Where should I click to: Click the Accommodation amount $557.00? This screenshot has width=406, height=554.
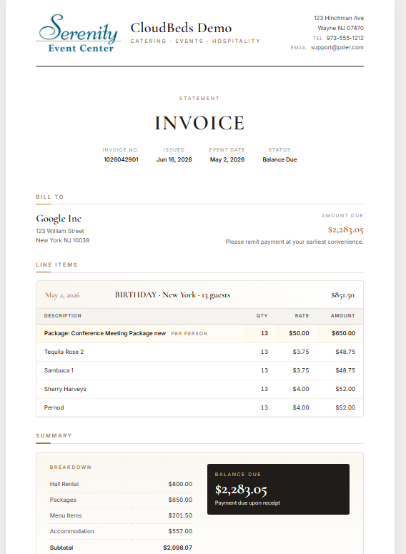click(x=180, y=531)
